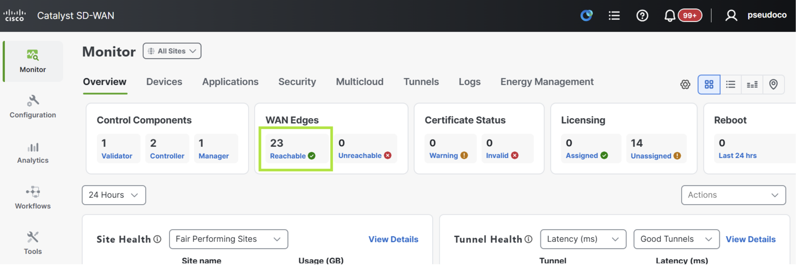This screenshot has width=796, height=265.
Task: Click the Cisco logo
Action: coord(15,15)
